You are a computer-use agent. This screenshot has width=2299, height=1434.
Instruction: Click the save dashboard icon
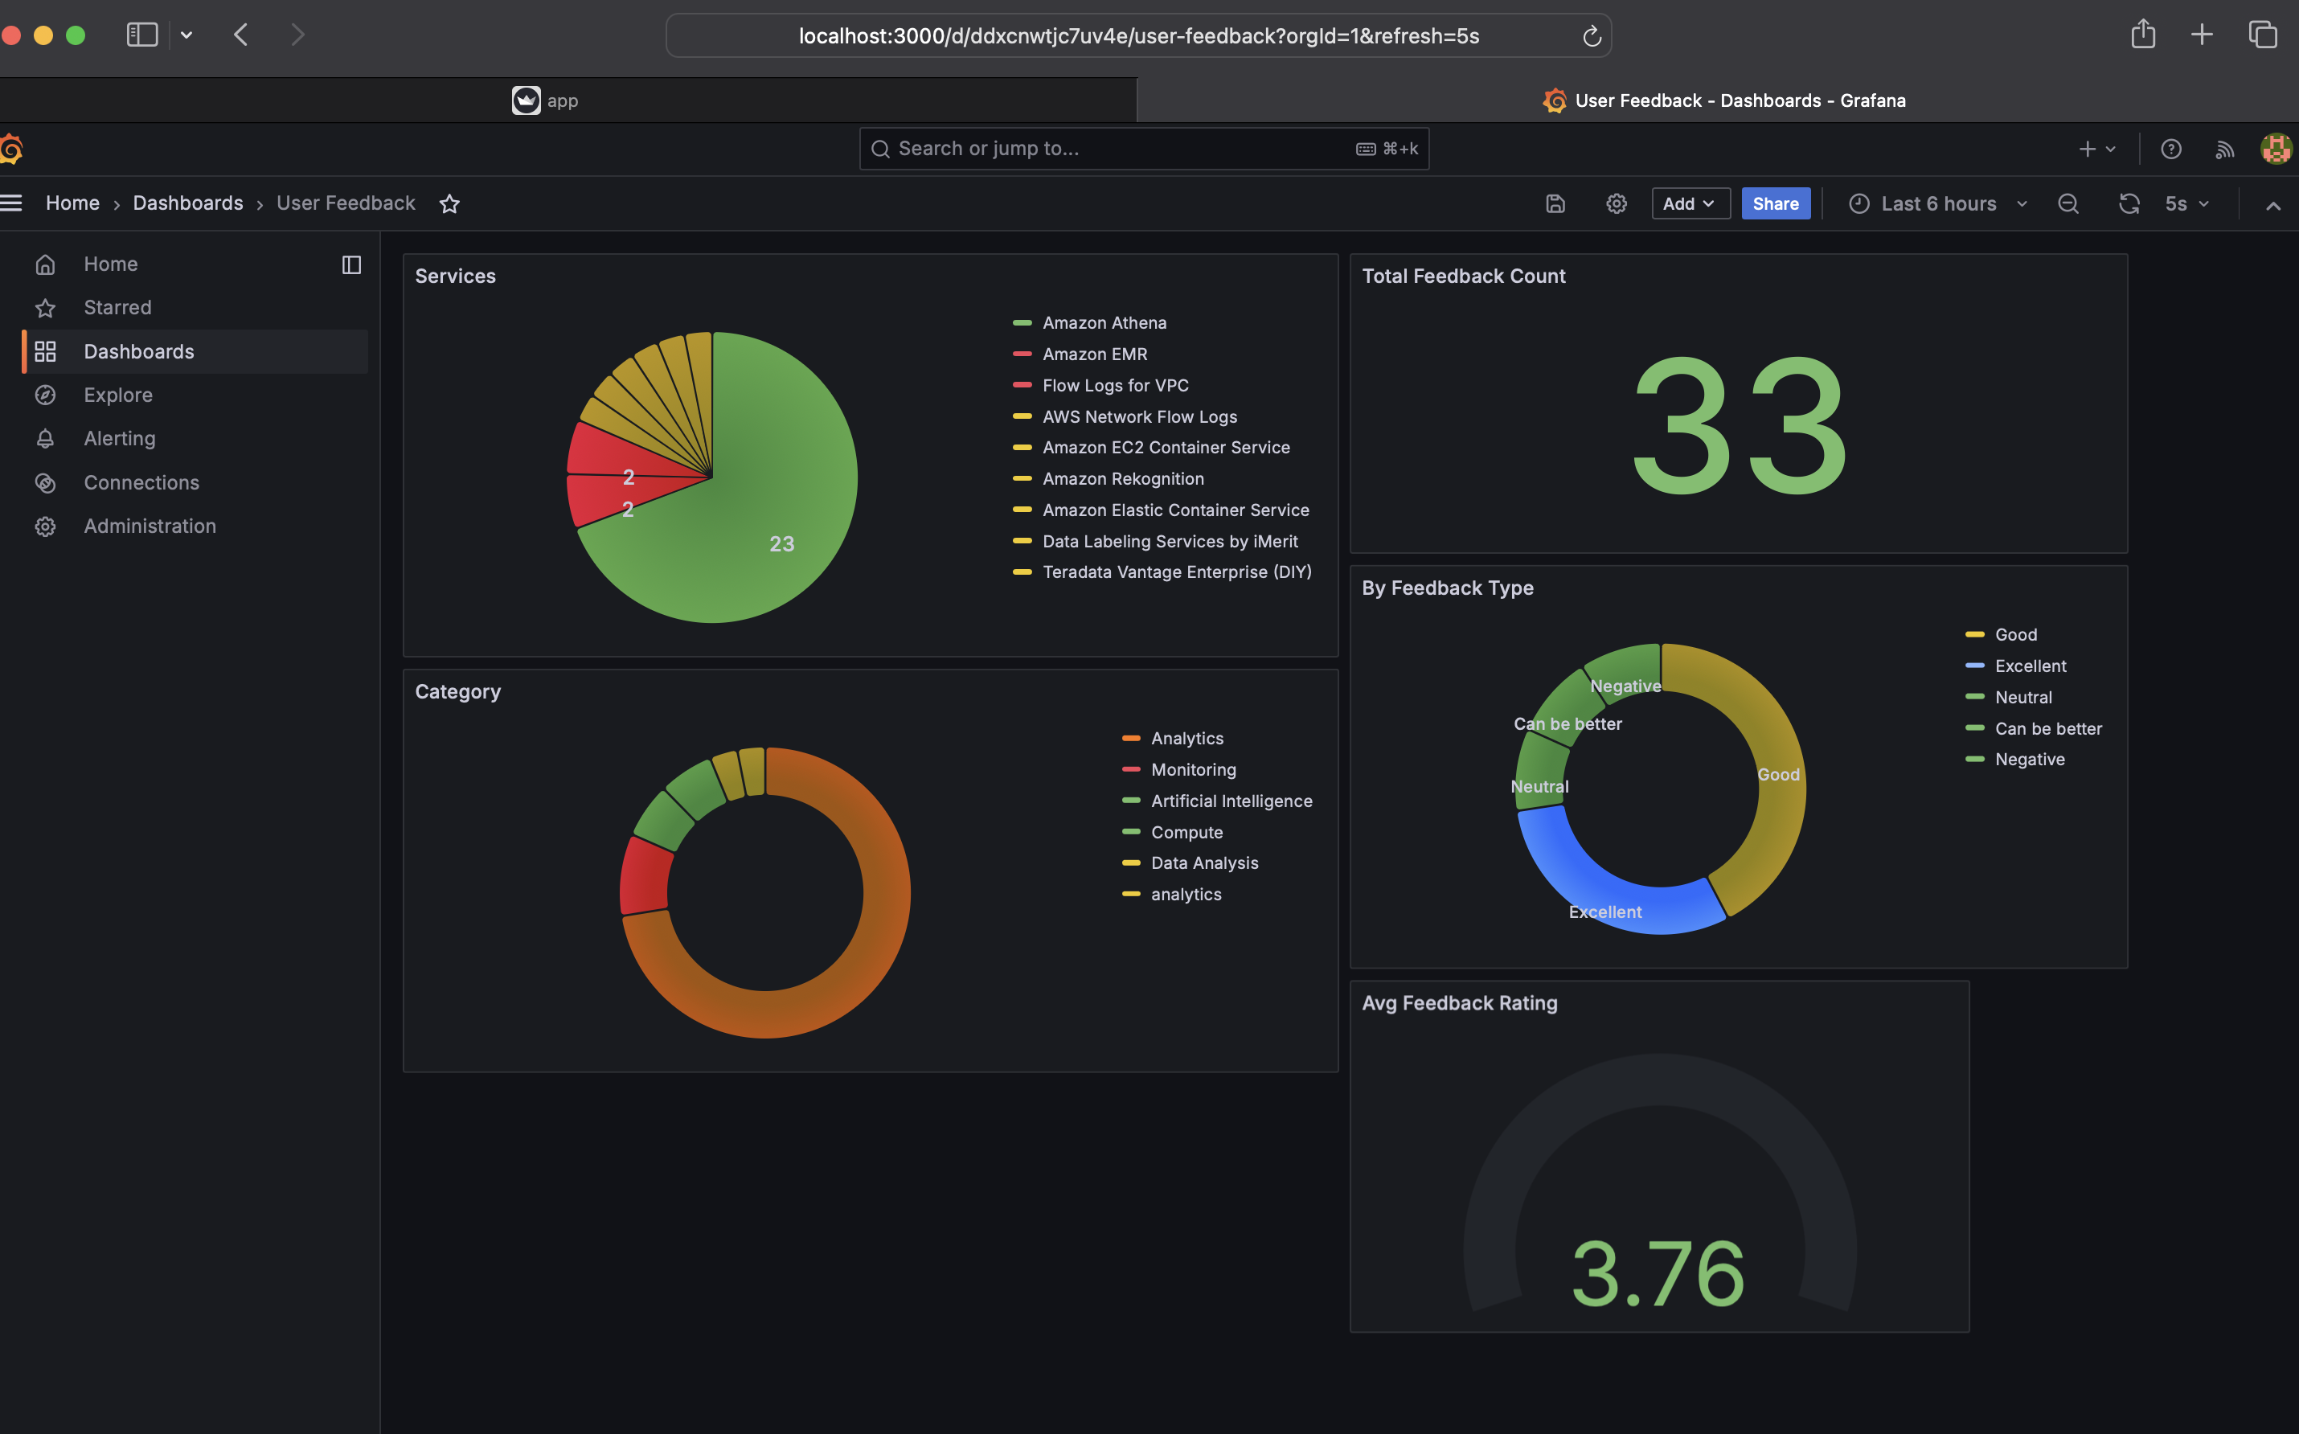tap(1555, 204)
